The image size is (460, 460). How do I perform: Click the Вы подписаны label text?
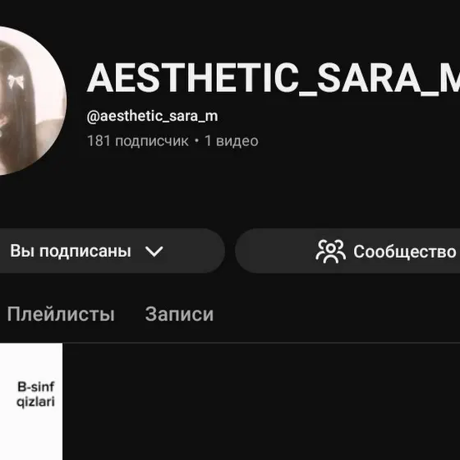coord(71,251)
